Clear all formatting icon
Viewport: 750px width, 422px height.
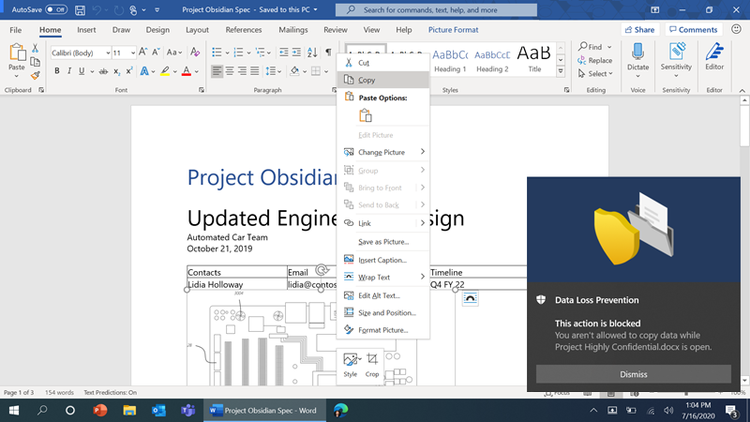coord(195,53)
